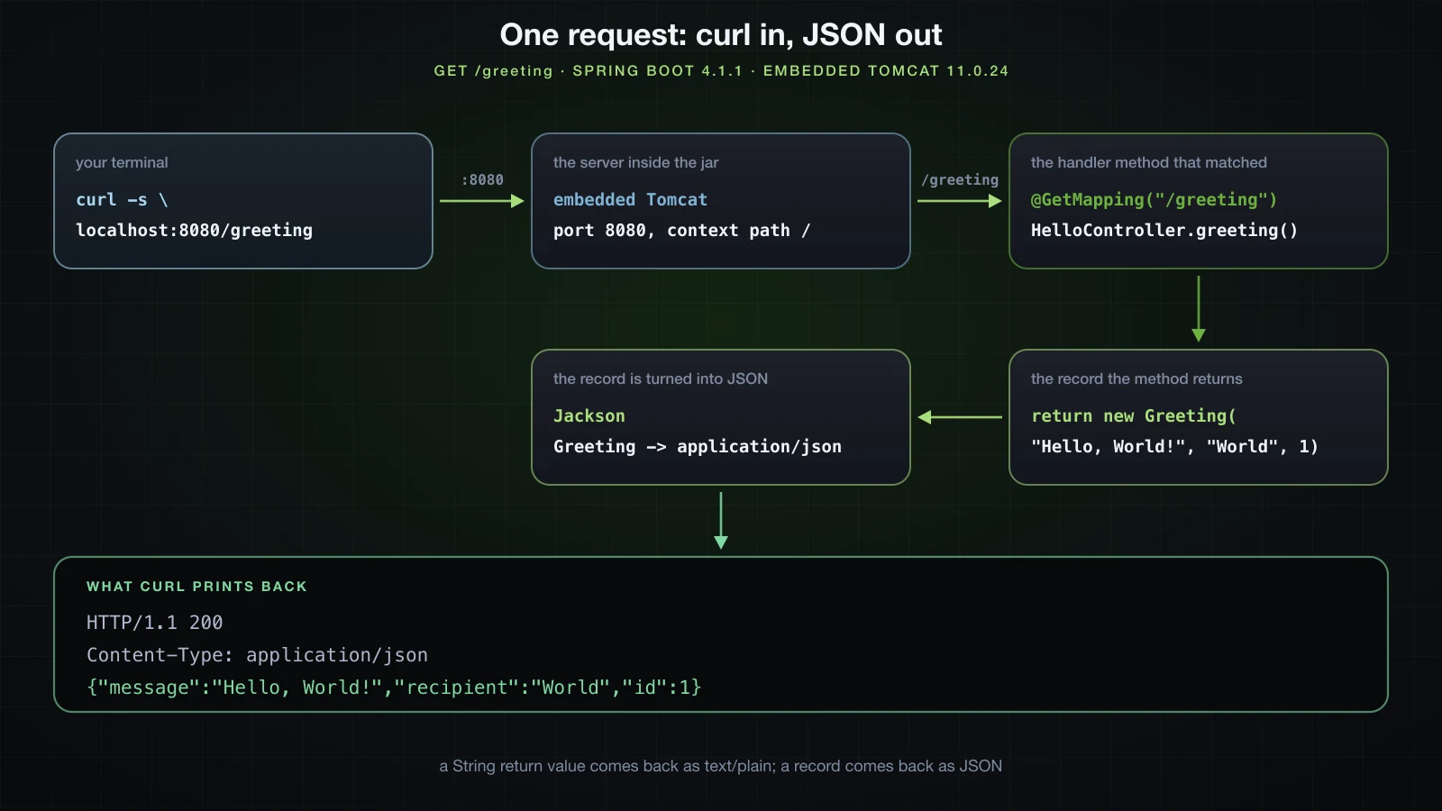Click the '@GetMapping("/greeting")' annotation

[x=1154, y=200]
